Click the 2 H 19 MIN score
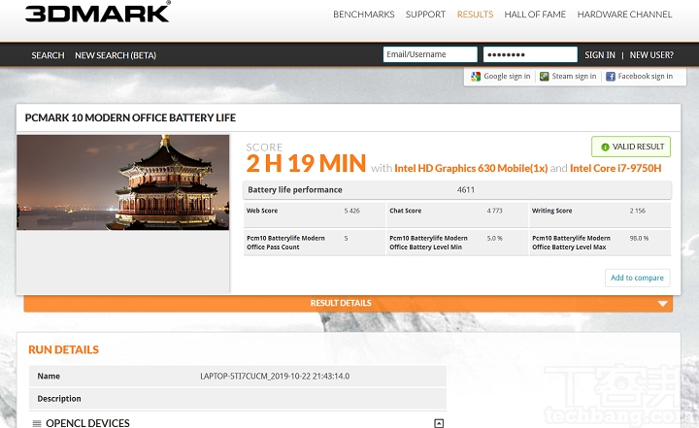The image size is (699, 428). [x=306, y=164]
